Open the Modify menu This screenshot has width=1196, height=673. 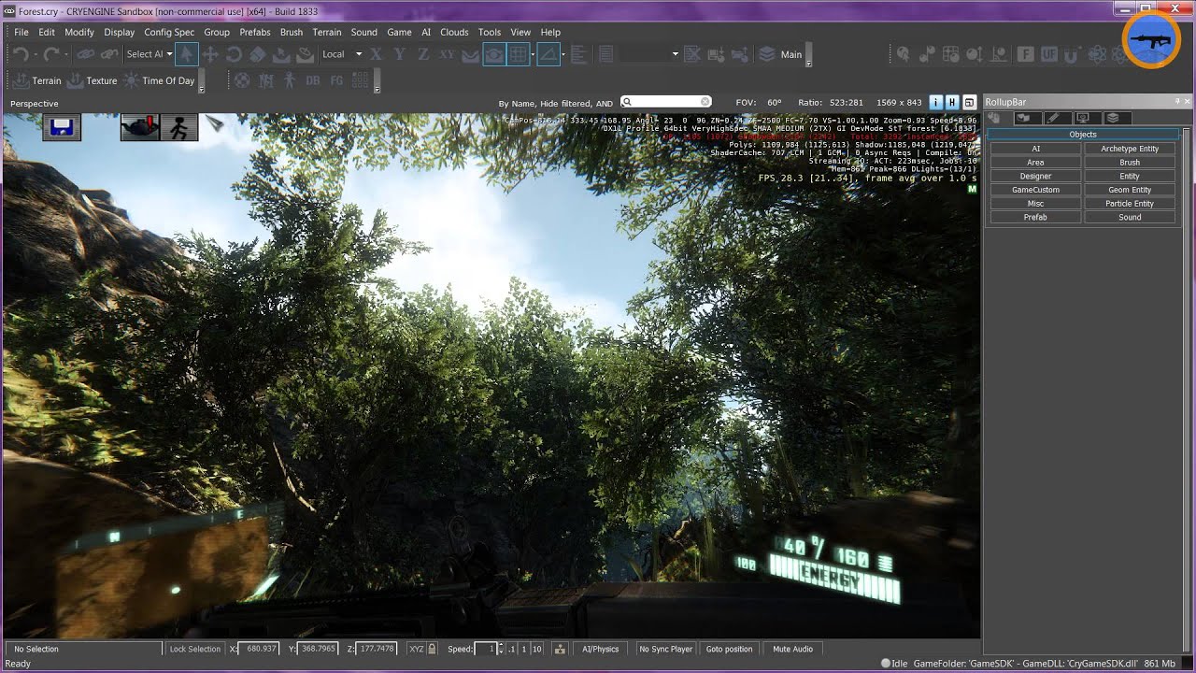pyautogui.click(x=79, y=32)
